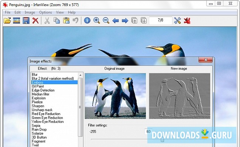Screen dimensions: 240x147
Task: Open the previous page icon with the up arrow
Action: [134, 21]
